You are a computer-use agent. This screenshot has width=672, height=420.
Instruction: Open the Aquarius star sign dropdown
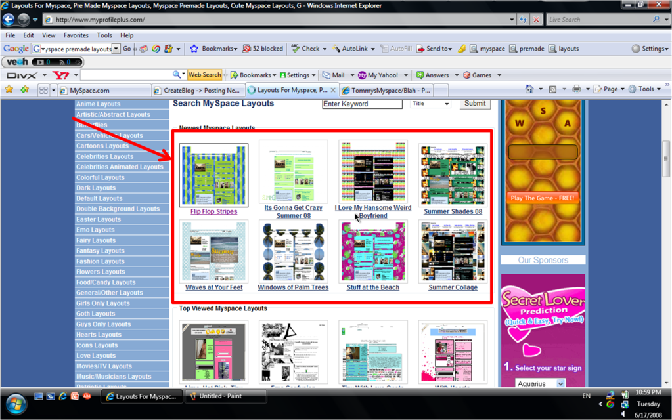[x=540, y=384]
